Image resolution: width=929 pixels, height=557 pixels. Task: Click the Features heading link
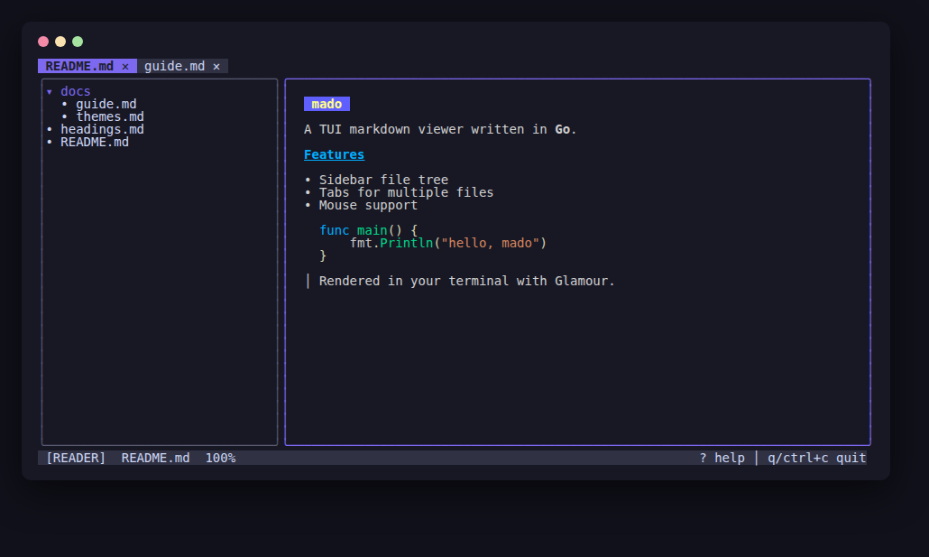pos(334,154)
